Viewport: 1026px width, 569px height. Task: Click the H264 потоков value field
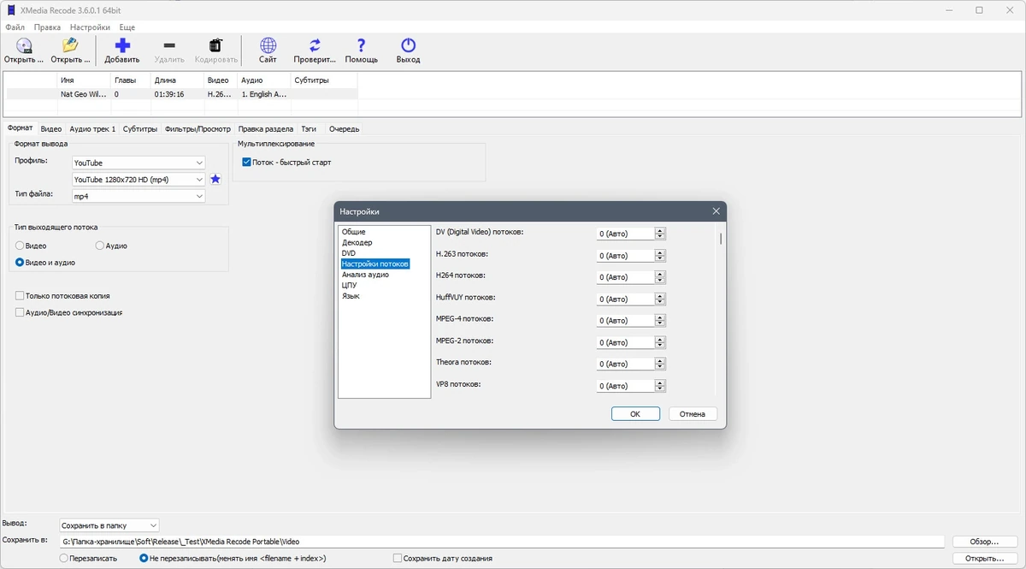(625, 277)
